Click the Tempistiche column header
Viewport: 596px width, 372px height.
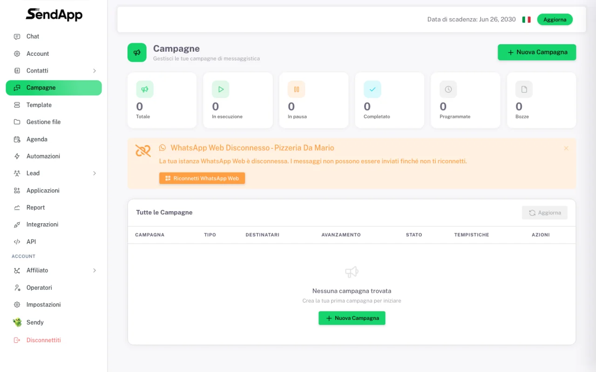(472, 235)
